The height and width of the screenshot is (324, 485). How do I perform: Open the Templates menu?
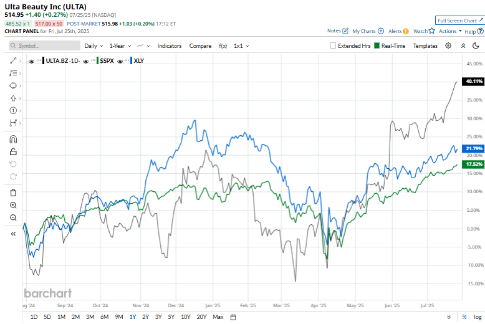coord(425,45)
